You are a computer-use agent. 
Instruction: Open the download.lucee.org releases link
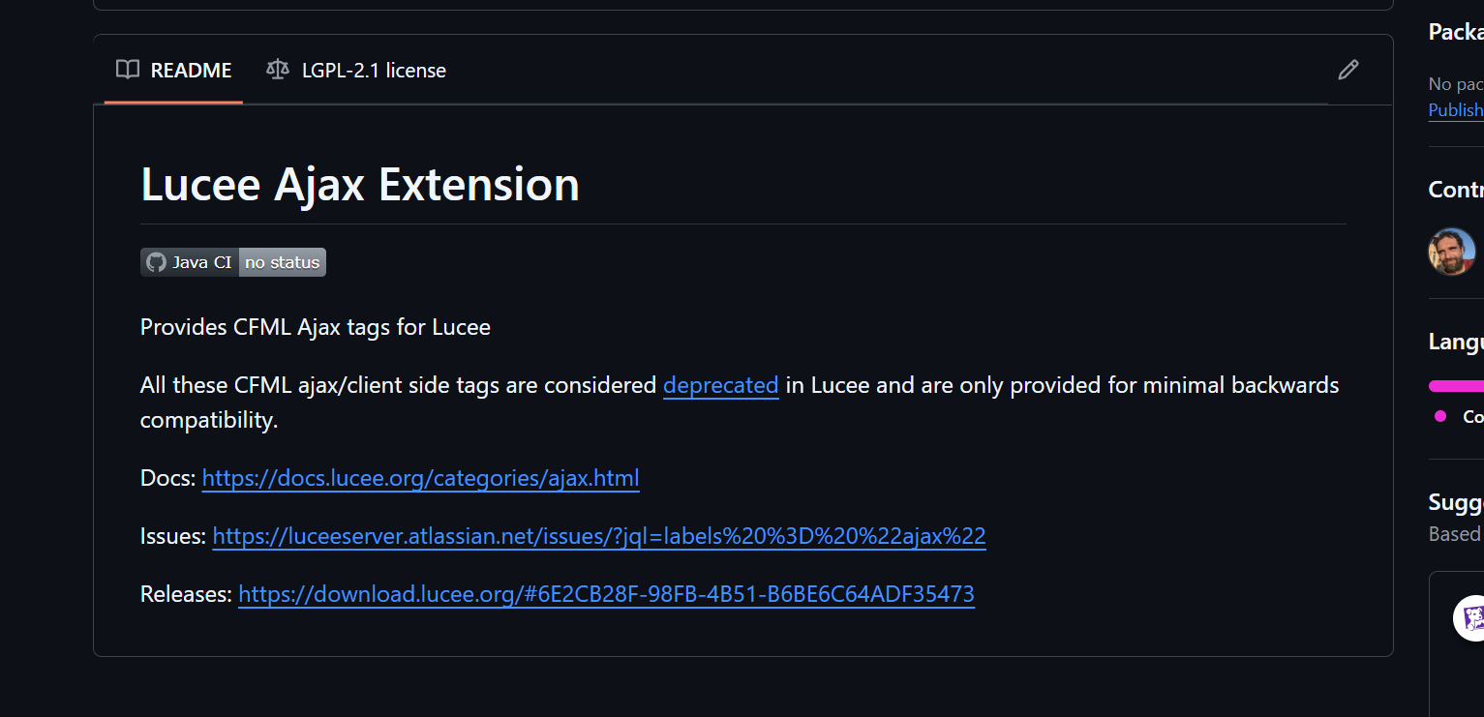click(606, 594)
